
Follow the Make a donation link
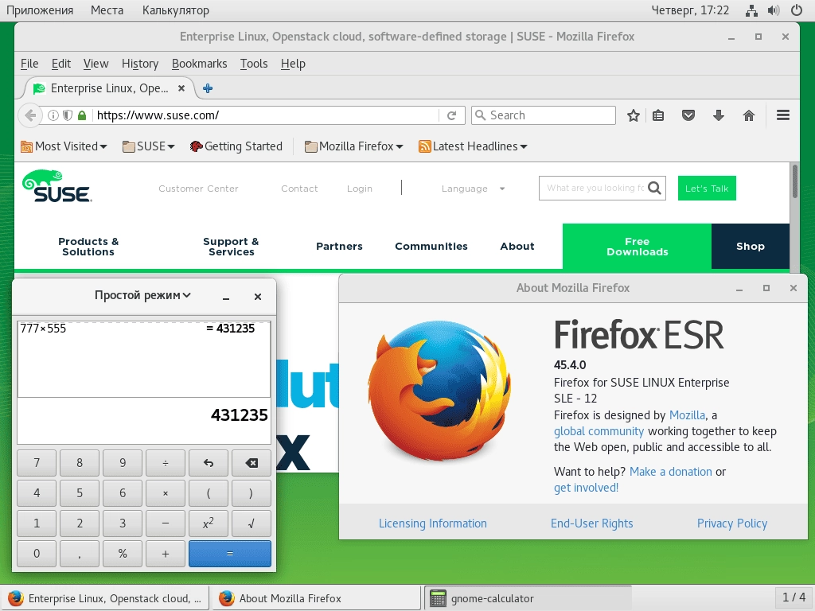(670, 472)
